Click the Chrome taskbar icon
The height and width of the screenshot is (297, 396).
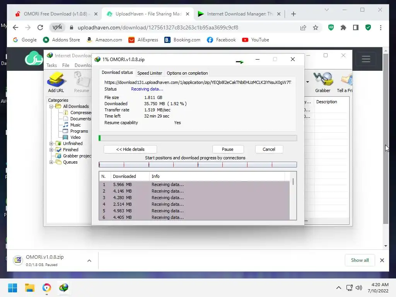tap(47, 288)
